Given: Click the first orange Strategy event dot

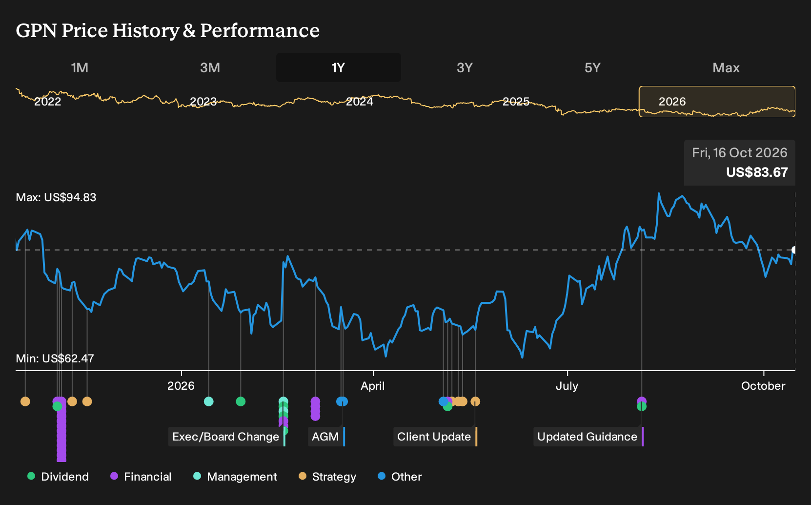Looking at the screenshot, I should tap(25, 401).
